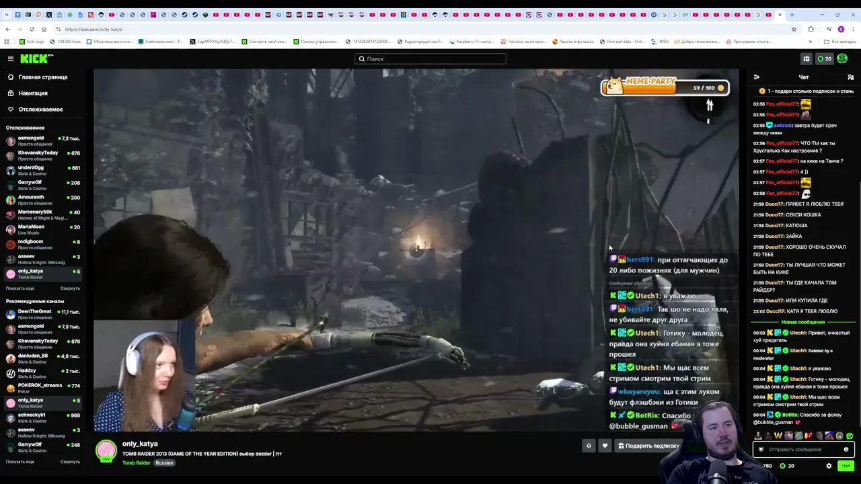Expand followed list with Показать еще

tap(20, 288)
